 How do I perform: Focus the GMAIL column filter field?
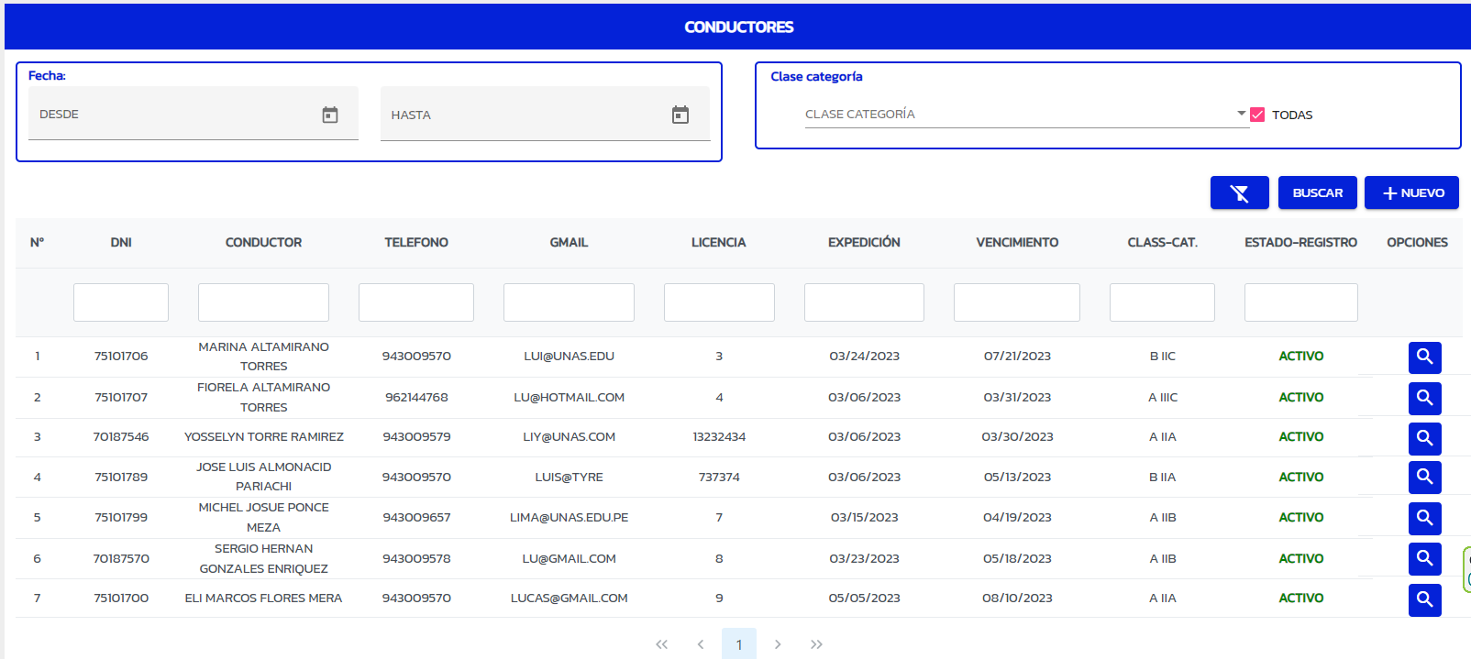point(569,302)
